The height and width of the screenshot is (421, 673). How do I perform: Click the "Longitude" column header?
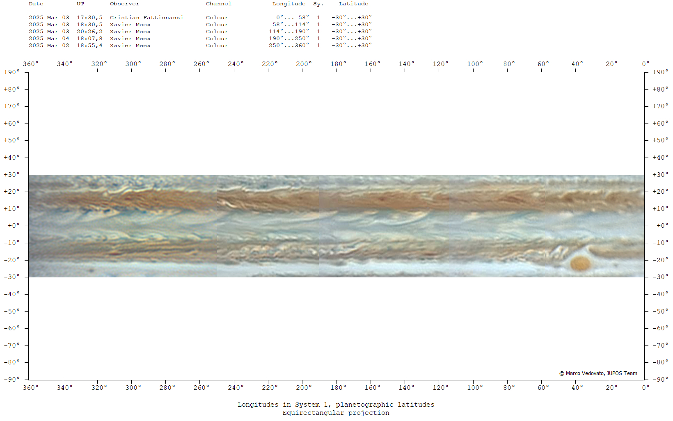289,4
